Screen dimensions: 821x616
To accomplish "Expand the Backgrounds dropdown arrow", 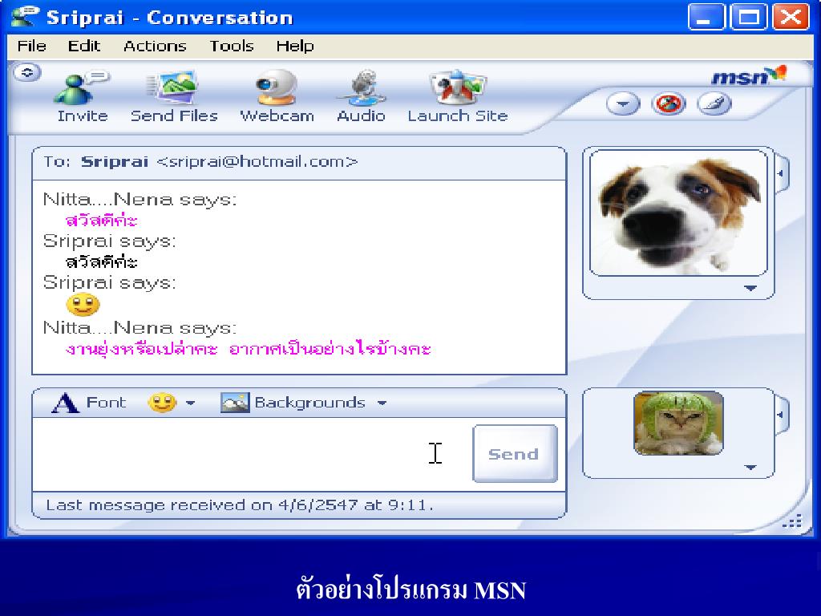I will click(382, 403).
